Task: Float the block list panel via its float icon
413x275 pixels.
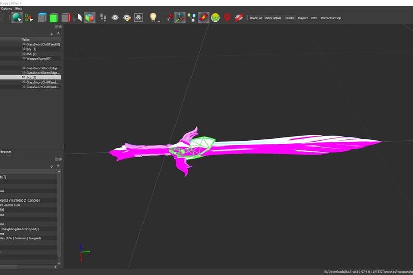Action: (56, 27)
